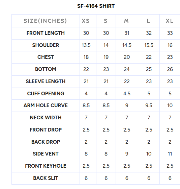The image size is (180, 189).
Task: Select the FRONT KEYHOLE row label
Action: pos(46,166)
